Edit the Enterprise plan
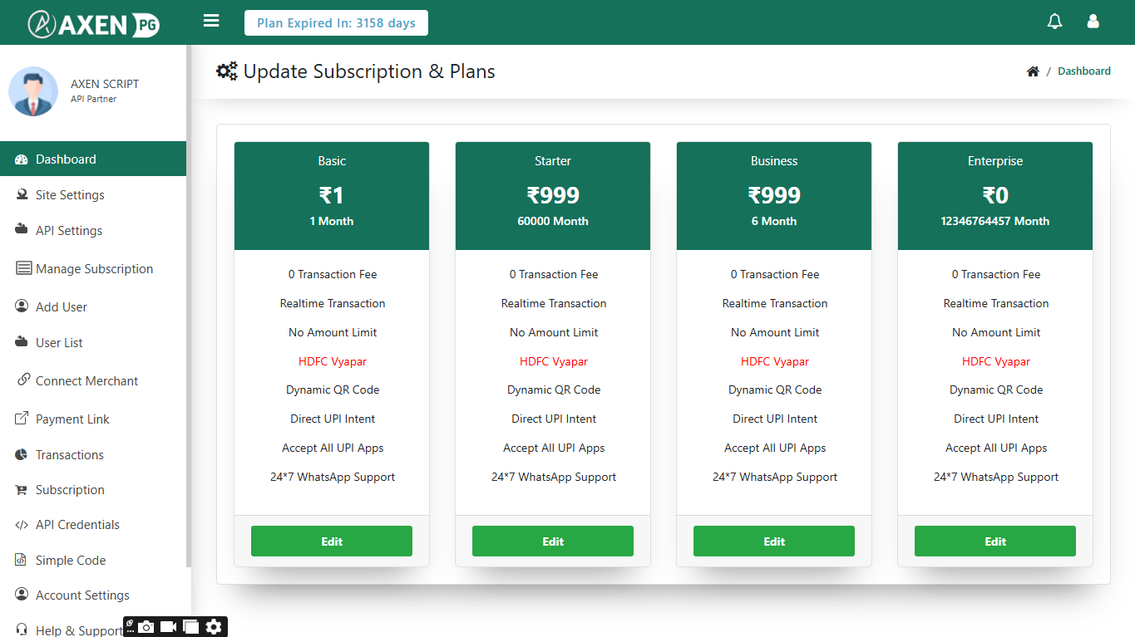1135x637 pixels. (995, 541)
